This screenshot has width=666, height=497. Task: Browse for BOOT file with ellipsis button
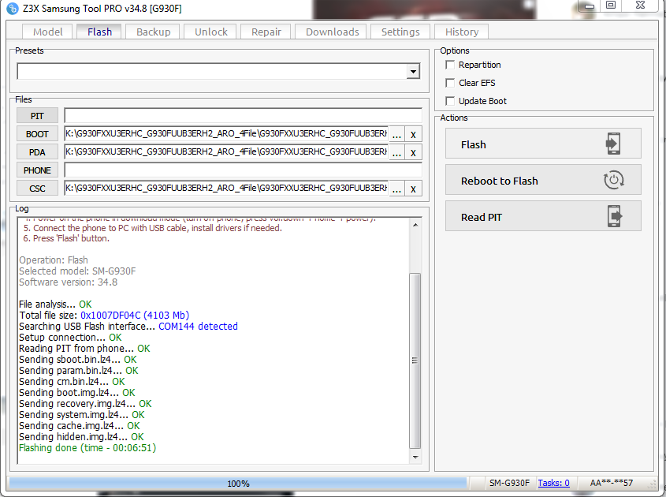point(396,134)
